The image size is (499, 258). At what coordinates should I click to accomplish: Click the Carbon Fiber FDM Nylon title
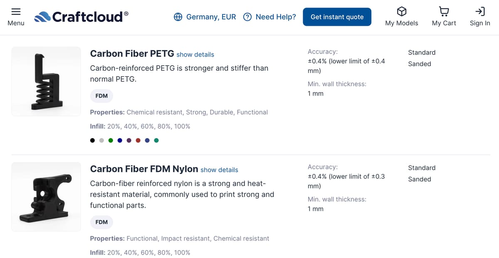click(x=144, y=169)
